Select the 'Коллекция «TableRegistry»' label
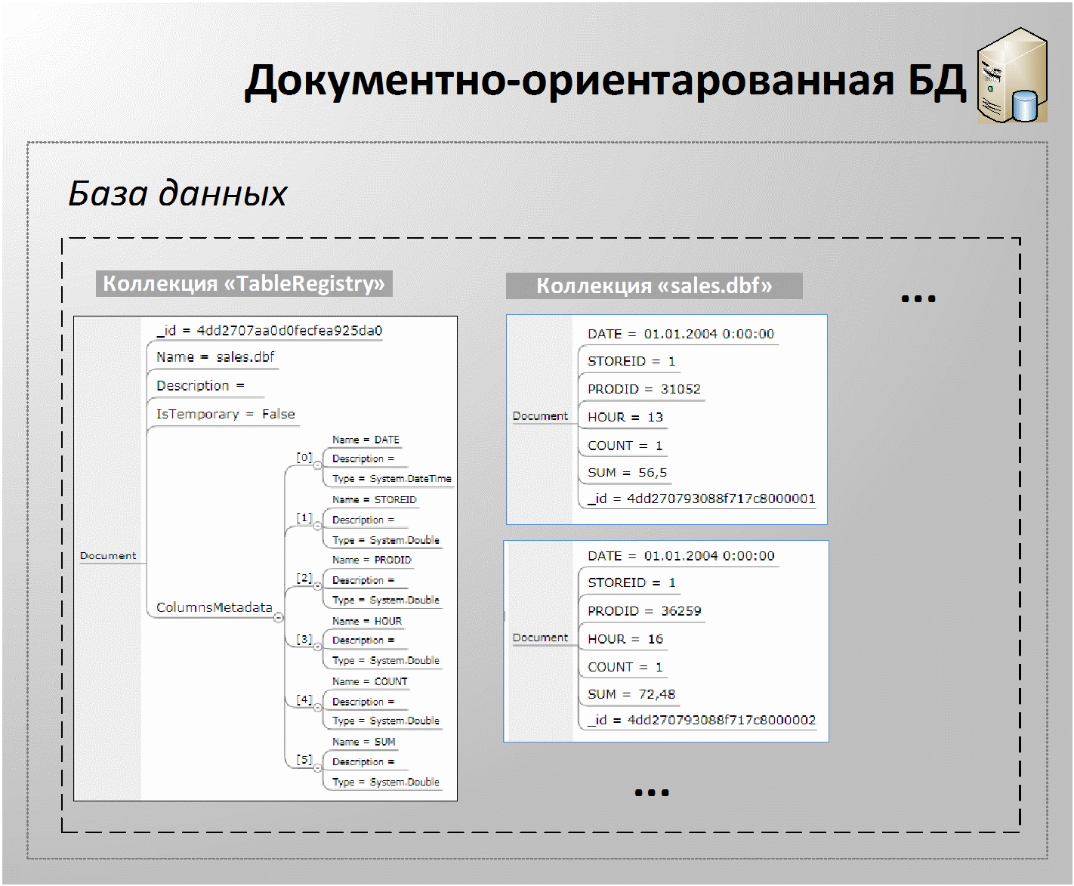 [x=244, y=283]
